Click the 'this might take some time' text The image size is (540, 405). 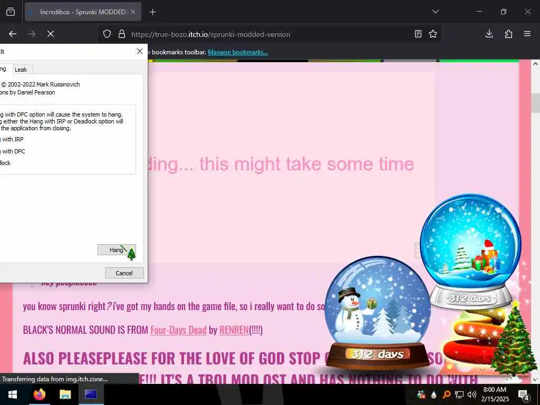[306, 163]
